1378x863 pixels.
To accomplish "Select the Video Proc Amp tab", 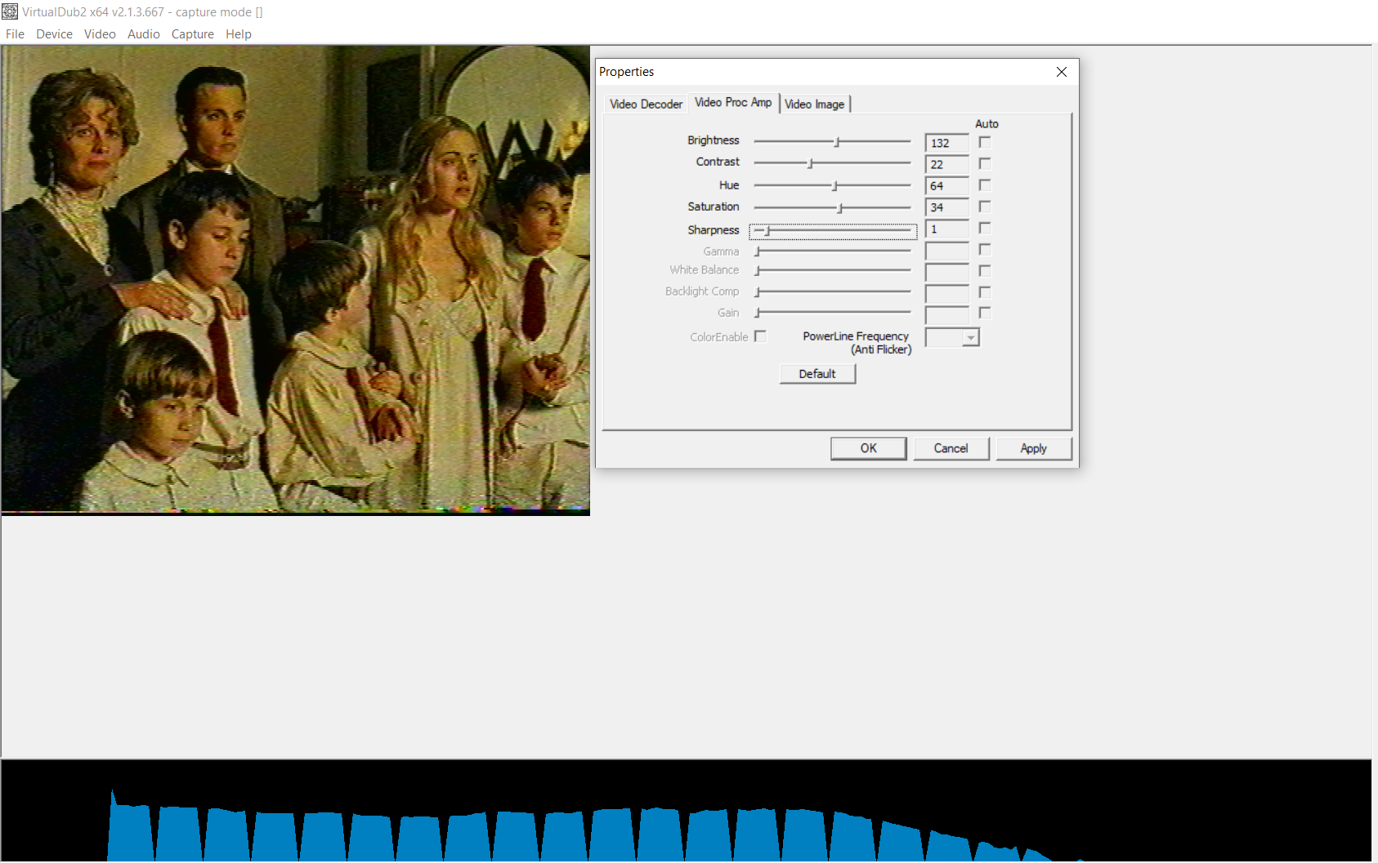I will [x=733, y=102].
